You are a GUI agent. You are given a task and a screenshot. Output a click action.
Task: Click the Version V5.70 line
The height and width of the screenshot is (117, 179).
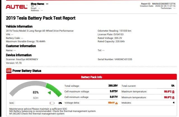[x=14, y=63]
